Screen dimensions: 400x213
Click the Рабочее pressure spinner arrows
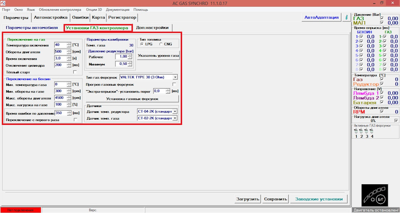pyautogui.click(x=130, y=57)
